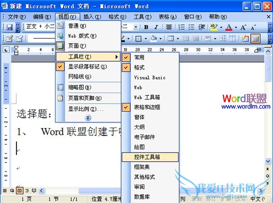Open the style box showing 正文 + 小二
This screenshot has height=203, width=273.
pos(40,27)
